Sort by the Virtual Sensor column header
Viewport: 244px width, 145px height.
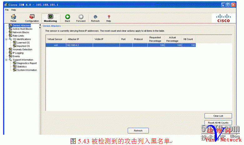point(56,39)
